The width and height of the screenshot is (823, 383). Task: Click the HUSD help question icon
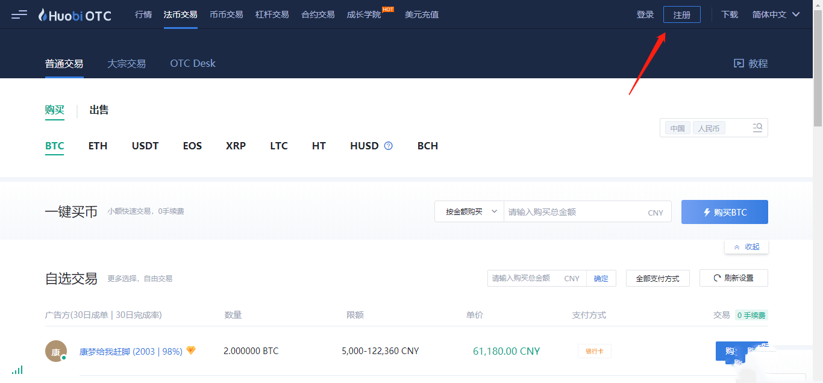click(389, 146)
